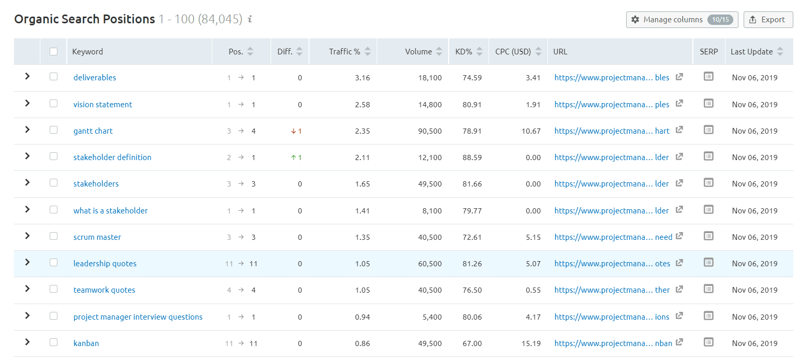
Task: Open deliverables URL in new tab icon
Action: click(679, 77)
